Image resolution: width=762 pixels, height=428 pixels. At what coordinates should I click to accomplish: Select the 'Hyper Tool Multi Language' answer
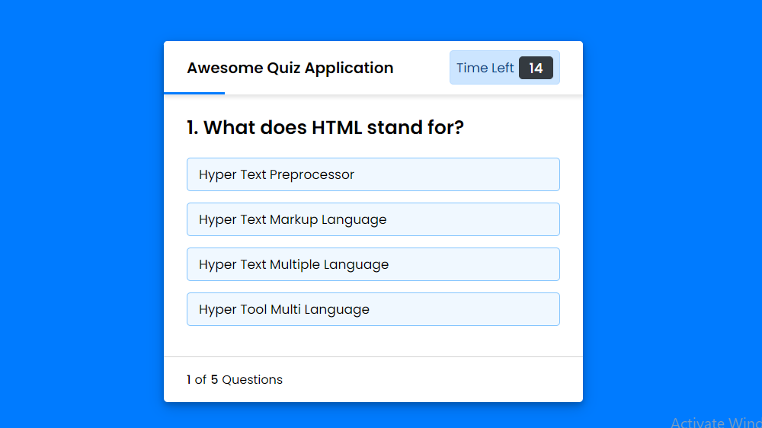373,309
